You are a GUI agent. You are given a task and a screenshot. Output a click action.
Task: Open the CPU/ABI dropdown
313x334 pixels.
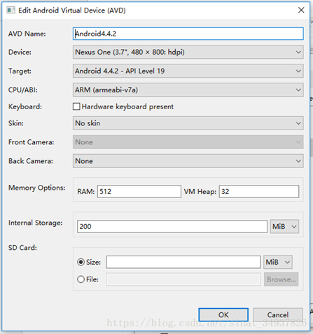click(x=188, y=90)
